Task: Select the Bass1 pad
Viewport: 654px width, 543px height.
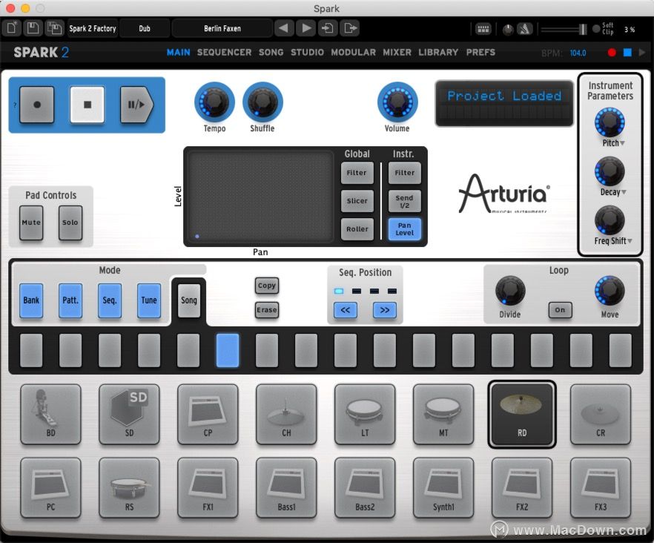Action: 286,488
